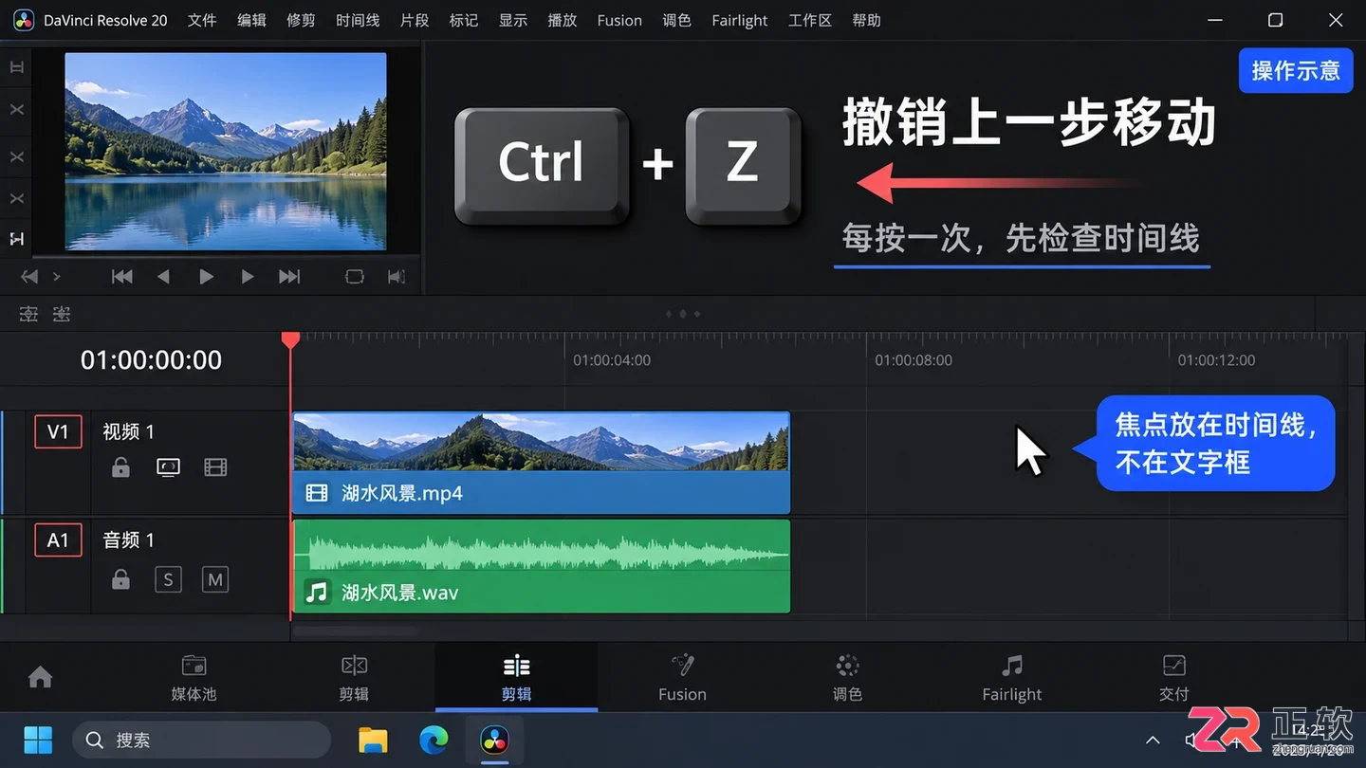The height and width of the screenshot is (768, 1366).
Task: Launch Microsoft Edge from the taskbar
Action: [434, 740]
